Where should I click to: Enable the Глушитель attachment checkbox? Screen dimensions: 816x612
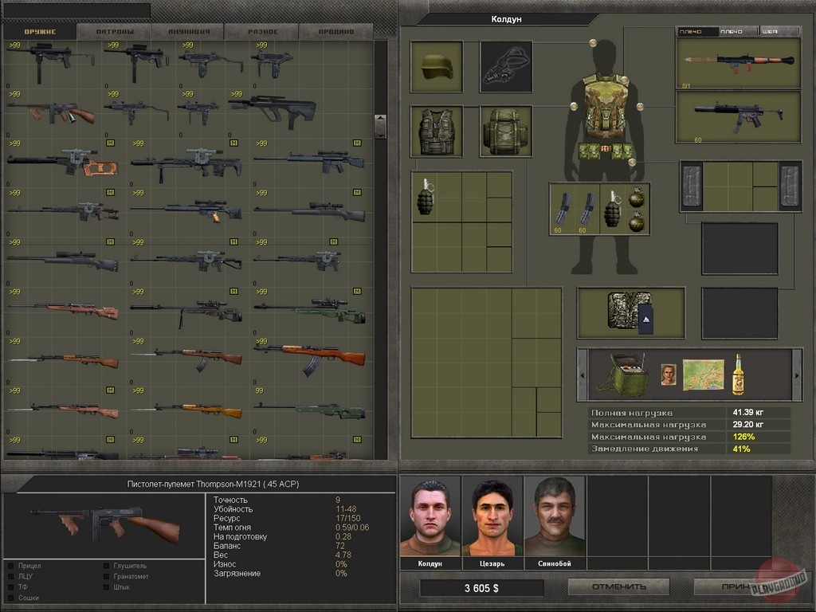tap(107, 566)
